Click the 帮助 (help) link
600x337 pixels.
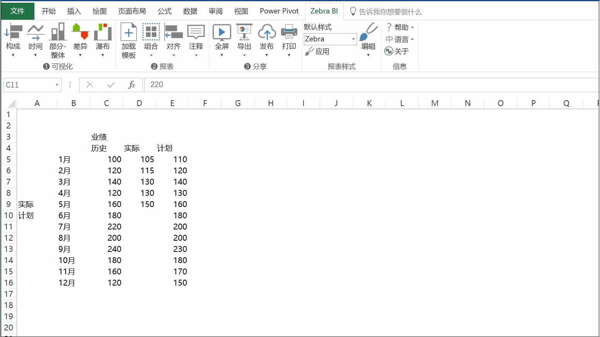tap(400, 27)
